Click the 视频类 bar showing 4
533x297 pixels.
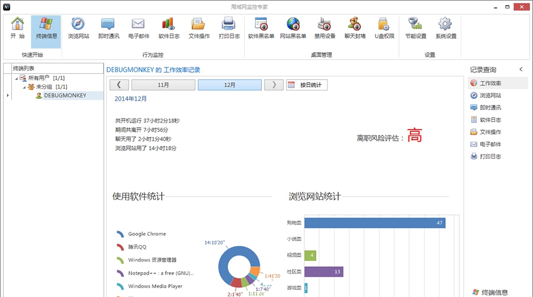coord(310,255)
